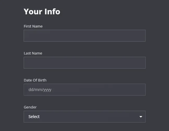This screenshot has height=131, width=169.
Task: Click the Select text in Gender box
Action: [34, 117]
